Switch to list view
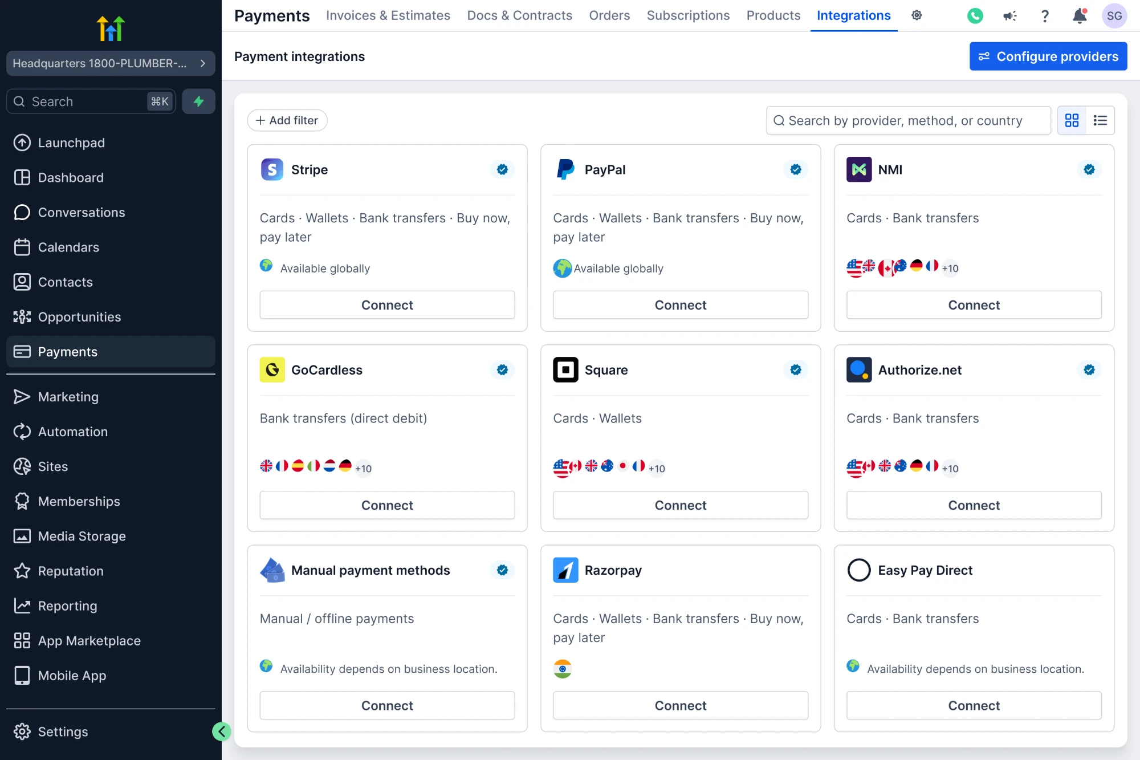This screenshot has width=1140, height=760. [1100, 120]
